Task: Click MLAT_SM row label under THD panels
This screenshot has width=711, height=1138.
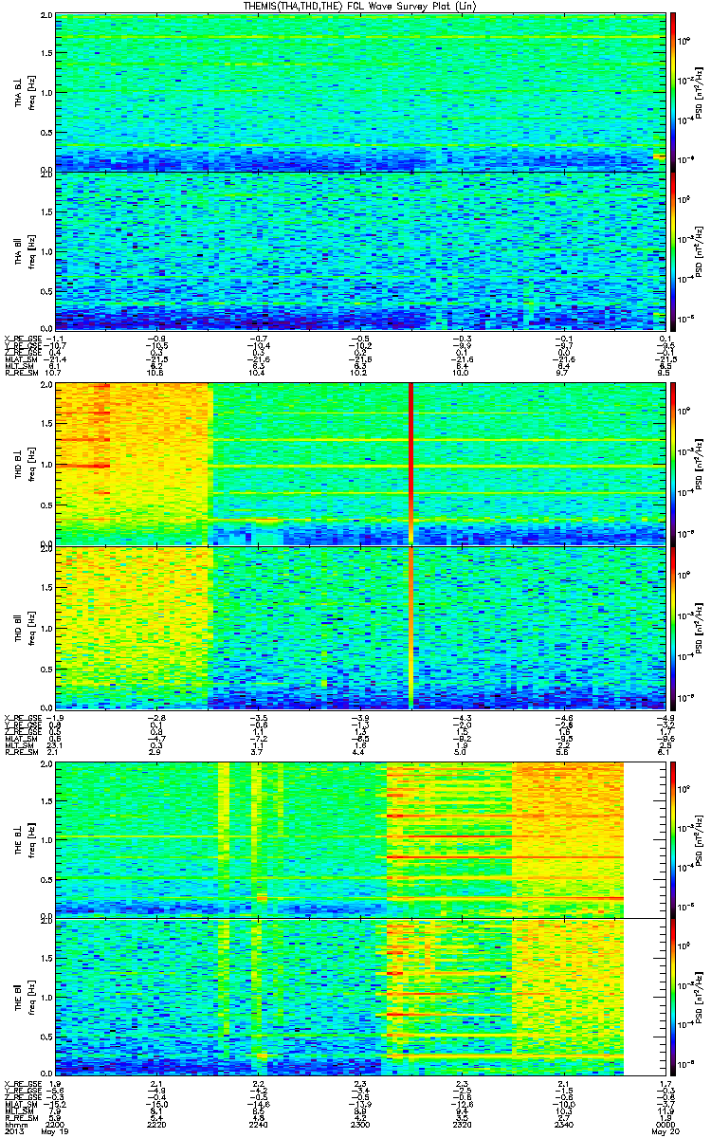Action: [x=23, y=740]
